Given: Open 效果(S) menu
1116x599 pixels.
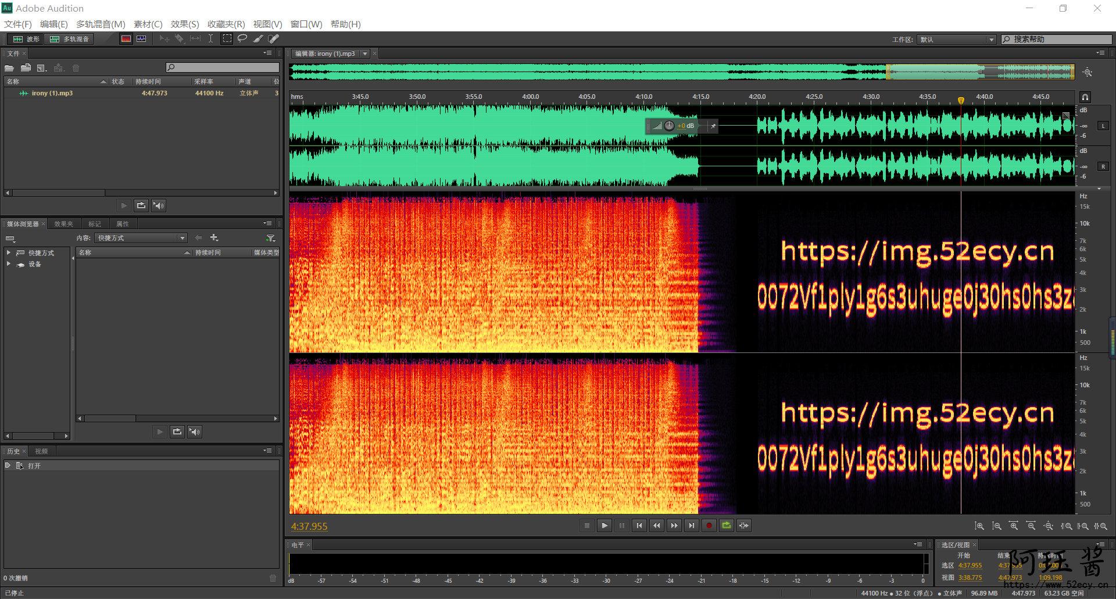Looking at the screenshot, I should 185,24.
